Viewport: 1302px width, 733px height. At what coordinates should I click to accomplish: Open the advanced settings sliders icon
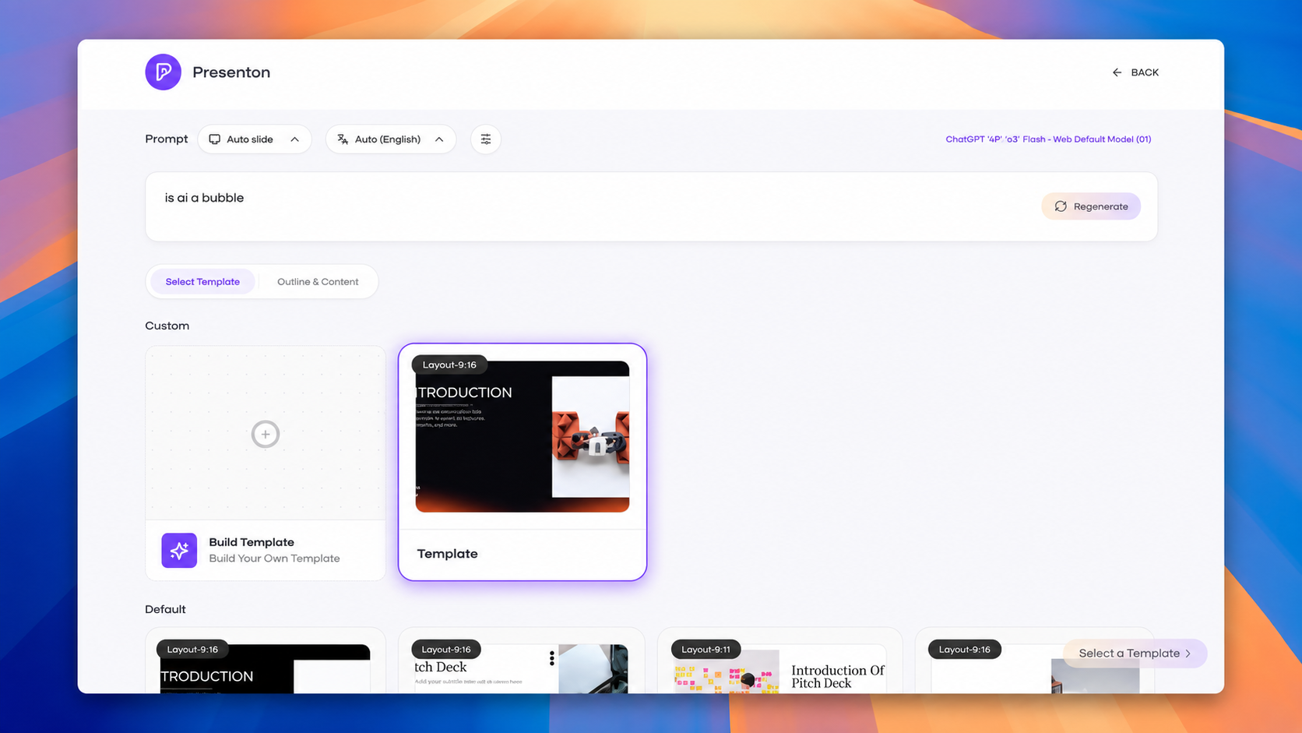486,139
